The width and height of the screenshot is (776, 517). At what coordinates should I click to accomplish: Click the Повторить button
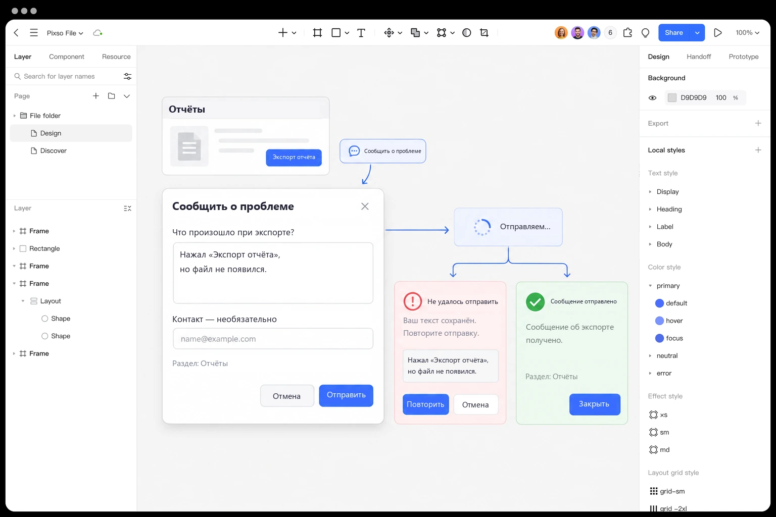pyautogui.click(x=425, y=404)
